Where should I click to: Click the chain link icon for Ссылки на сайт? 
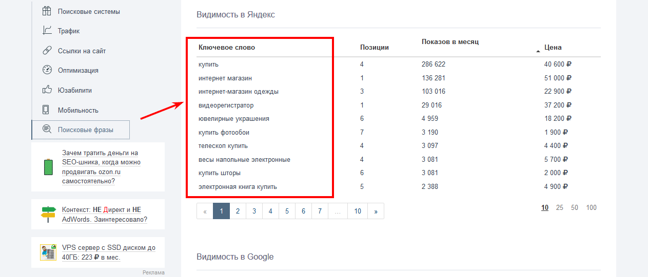(x=47, y=50)
